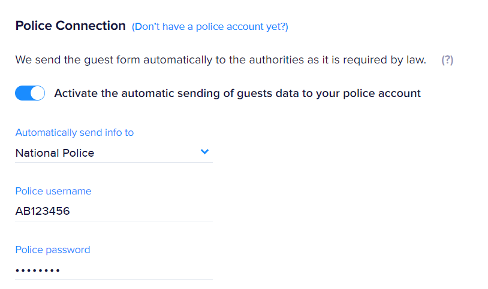Disable the automatic sending toggle switch
Screen dimensions: 488x289
click(30, 93)
